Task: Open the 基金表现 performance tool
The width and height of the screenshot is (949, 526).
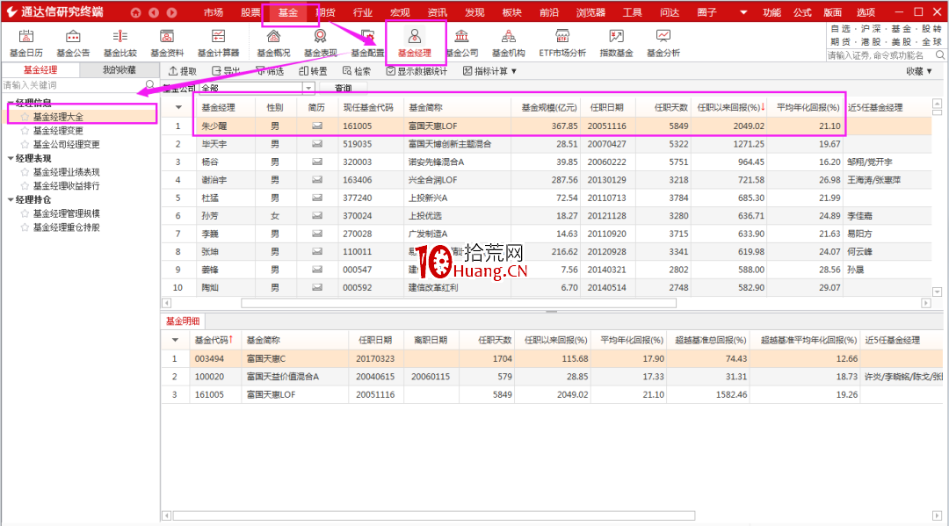Action: 320,44
